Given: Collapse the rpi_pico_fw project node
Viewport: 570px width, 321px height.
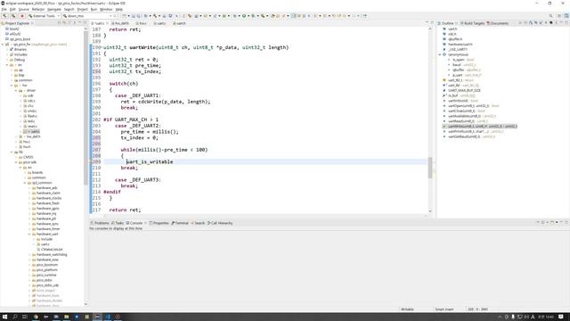Looking at the screenshot, I should click(x=3, y=45).
